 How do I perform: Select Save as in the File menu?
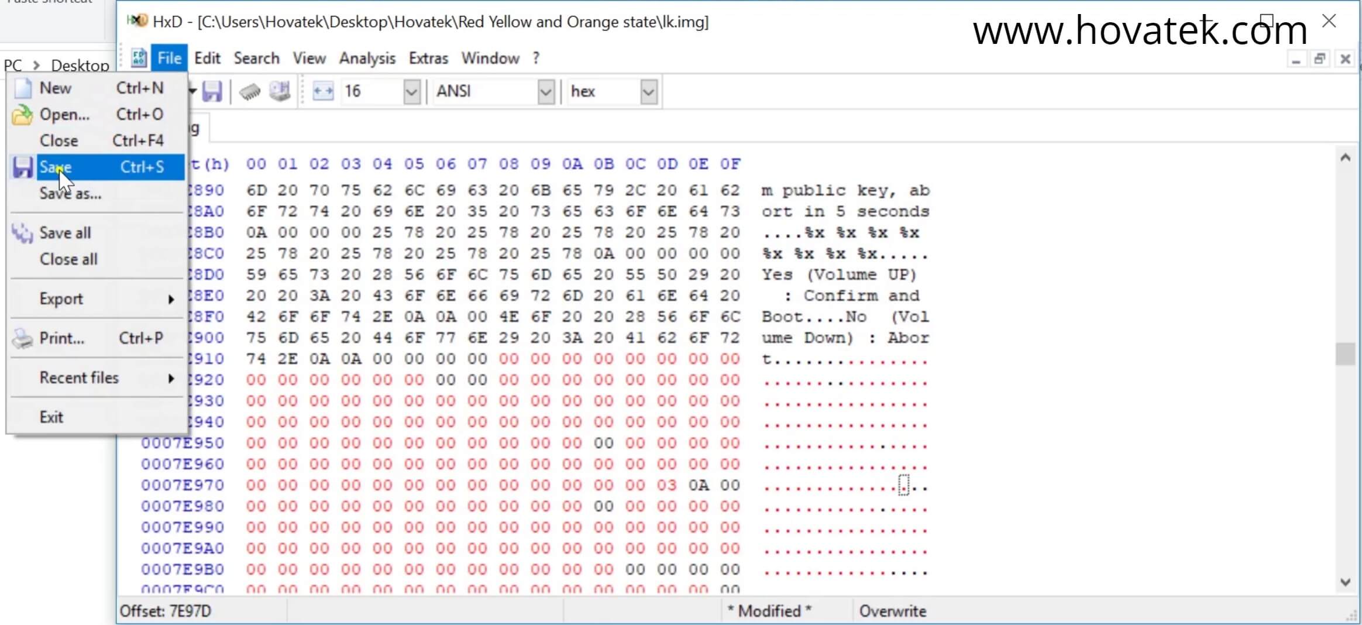point(70,194)
